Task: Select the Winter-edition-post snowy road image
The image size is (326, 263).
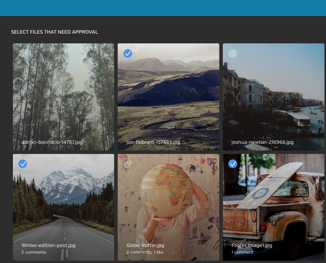Action: tap(63, 207)
